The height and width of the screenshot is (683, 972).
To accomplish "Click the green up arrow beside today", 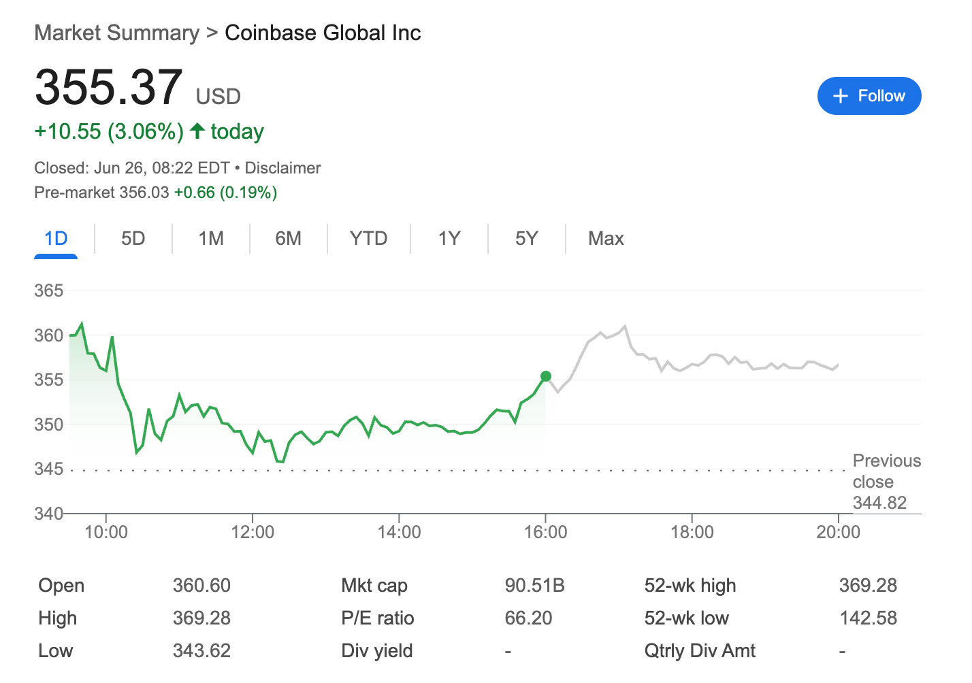I will 197,131.
